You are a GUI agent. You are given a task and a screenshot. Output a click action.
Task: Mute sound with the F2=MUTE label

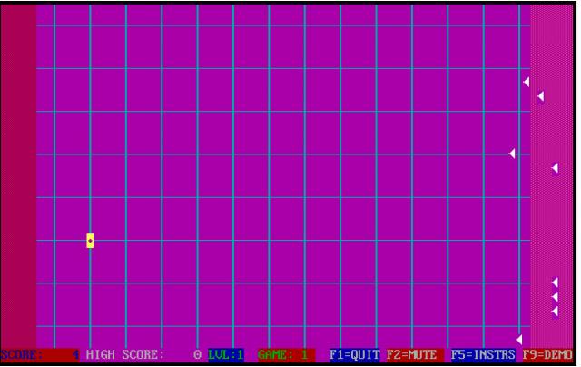(411, 354)
